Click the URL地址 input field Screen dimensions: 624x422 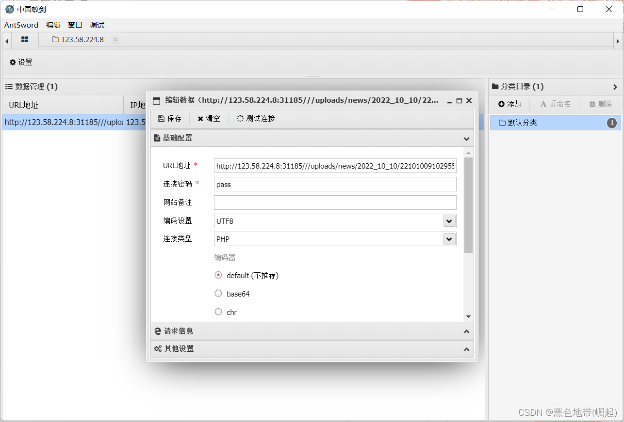(x=335, y=166)
